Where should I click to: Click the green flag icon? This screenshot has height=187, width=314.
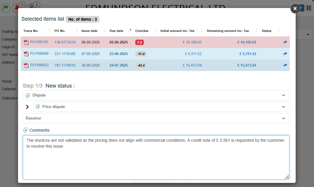(x=6, y=8)
